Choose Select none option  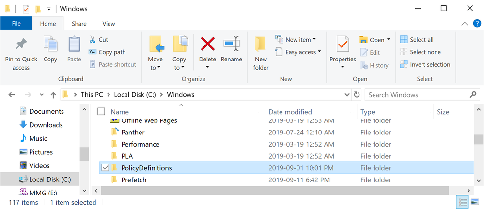click(x=421, y=52)
